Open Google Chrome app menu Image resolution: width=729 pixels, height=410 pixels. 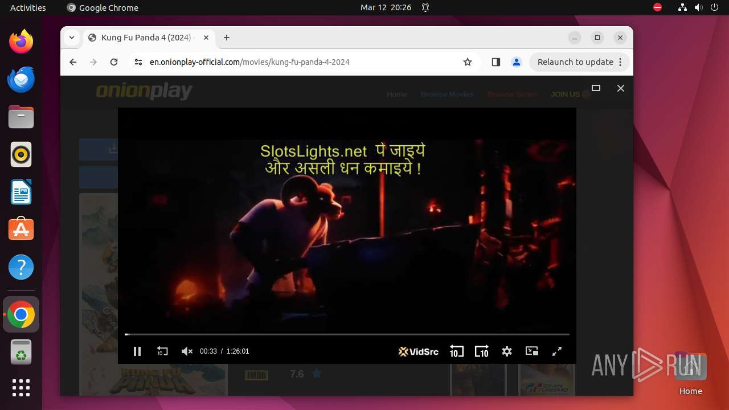tap(103, 7)
